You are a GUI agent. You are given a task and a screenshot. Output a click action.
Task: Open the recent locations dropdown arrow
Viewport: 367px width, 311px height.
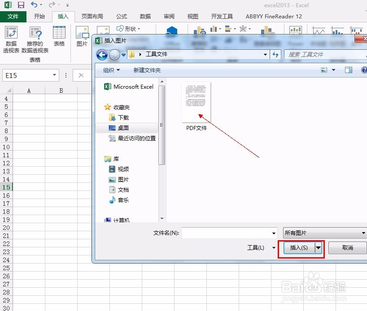(x=123, y=55)
